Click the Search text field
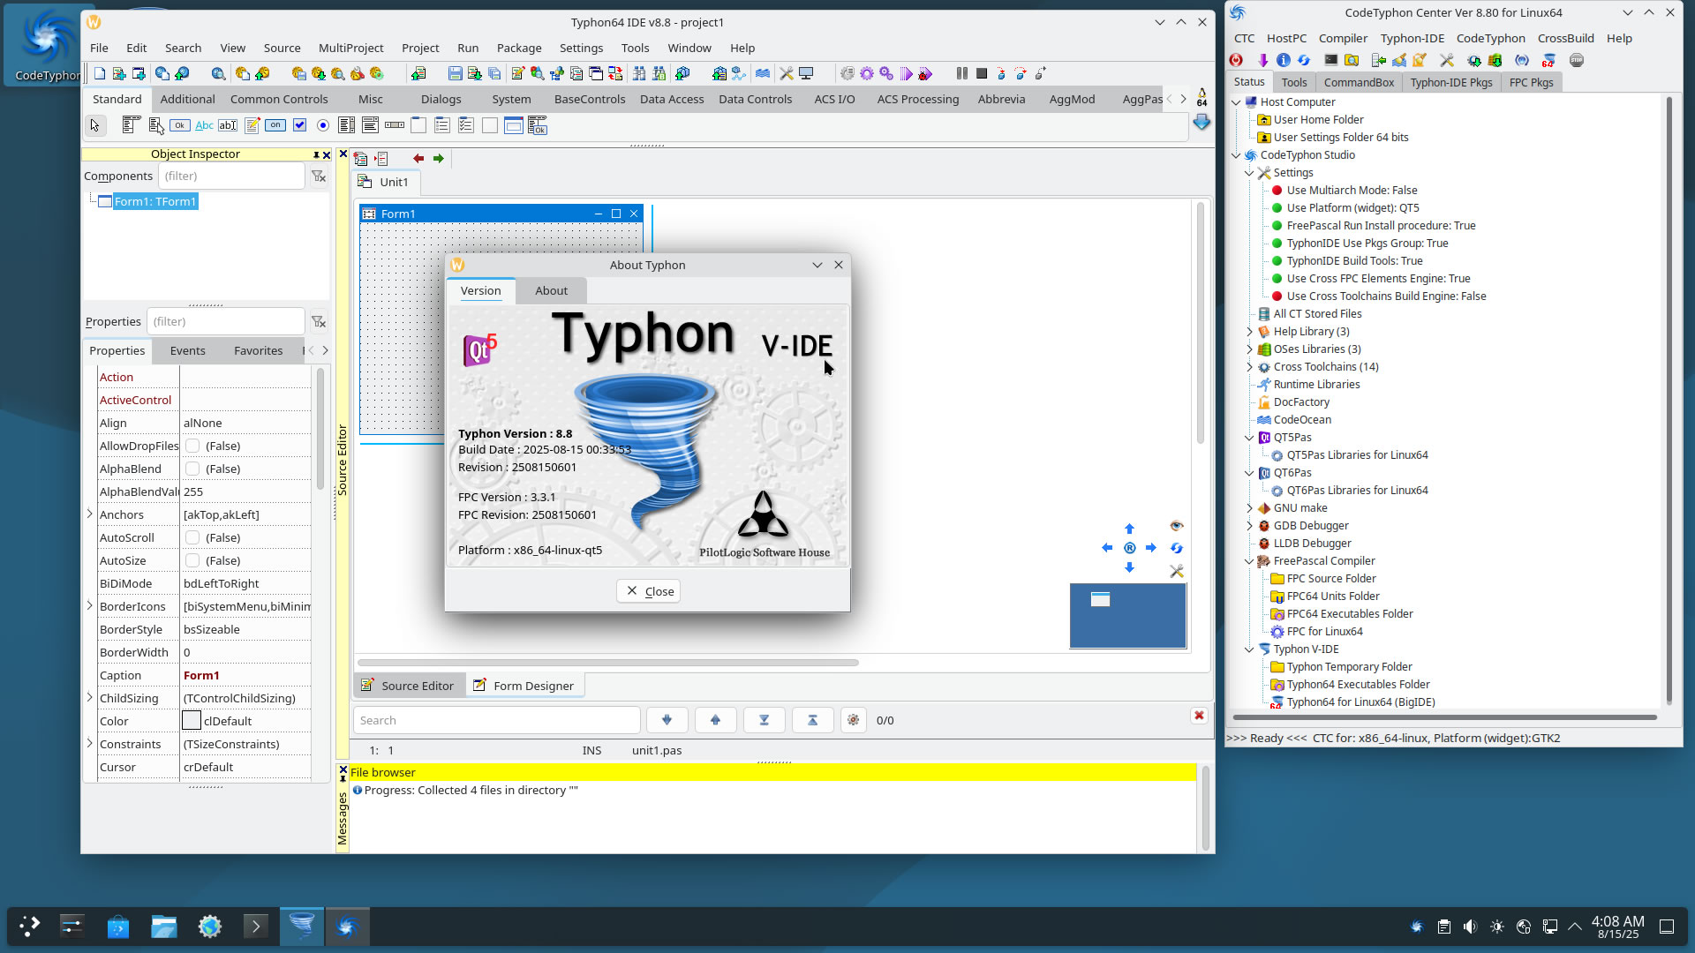 click(496, 720)
